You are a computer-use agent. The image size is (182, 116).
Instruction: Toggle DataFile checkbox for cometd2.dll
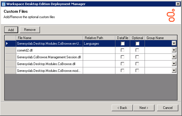click(122, 50)
